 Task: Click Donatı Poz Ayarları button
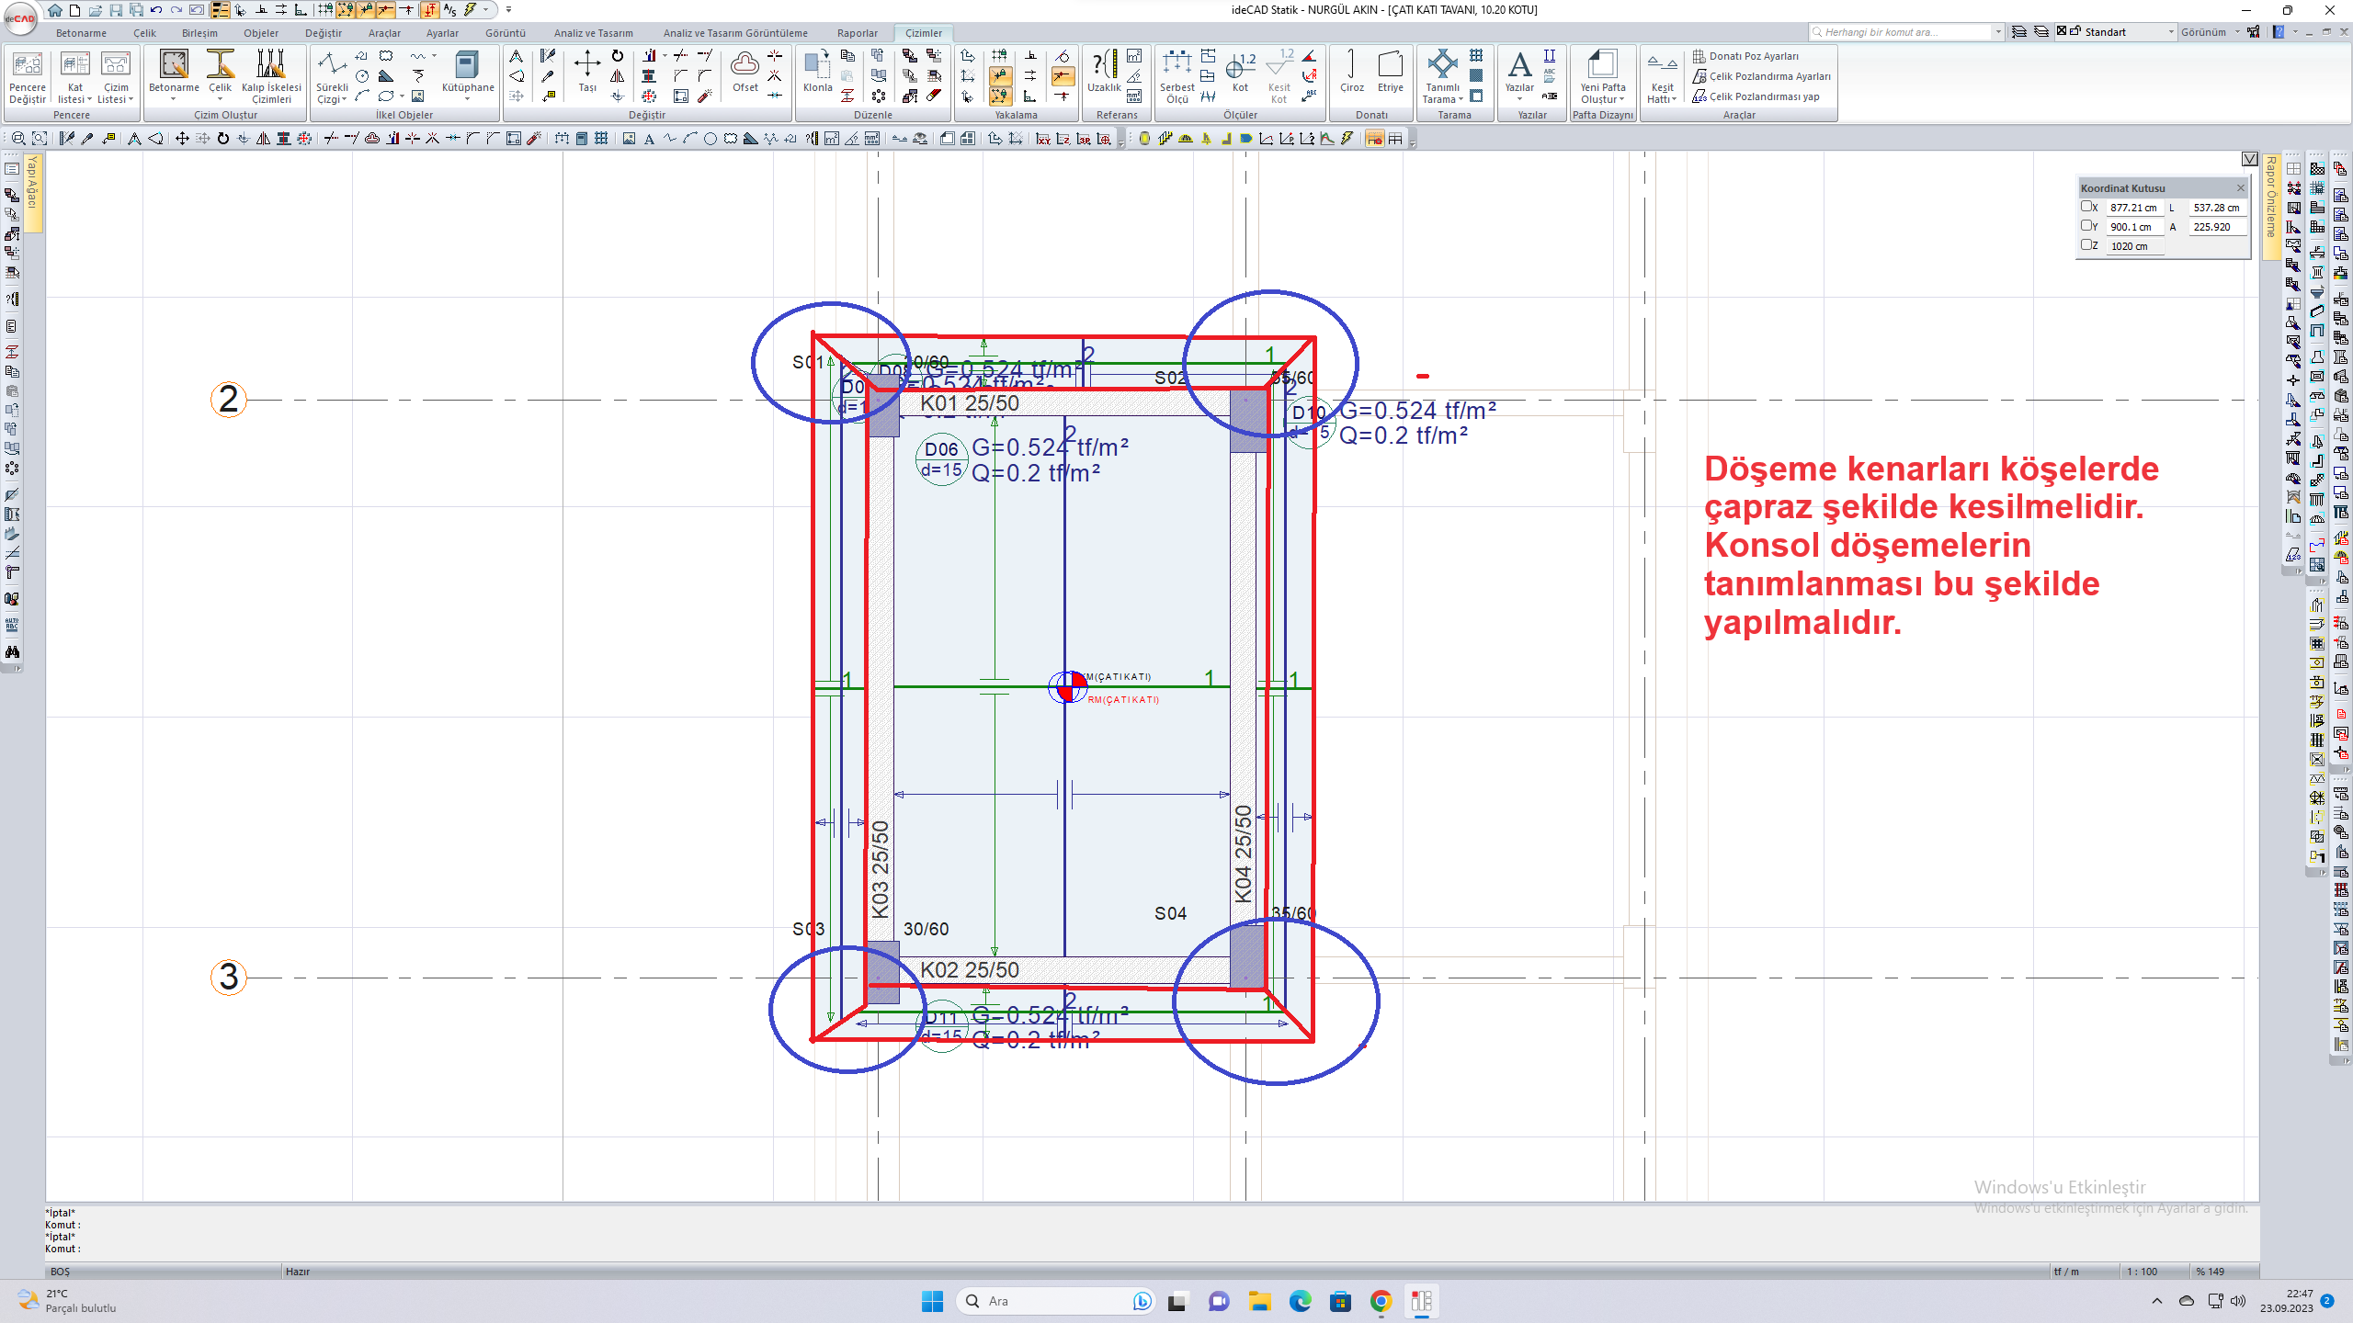point(1746,56)
